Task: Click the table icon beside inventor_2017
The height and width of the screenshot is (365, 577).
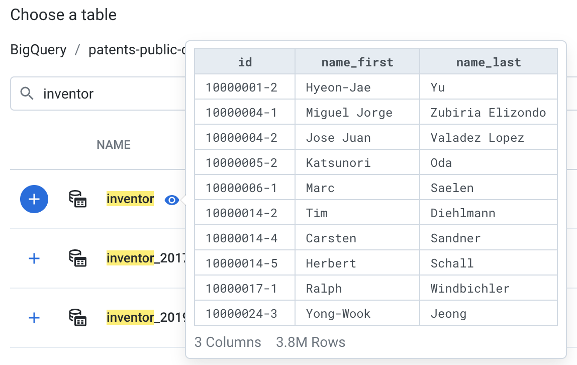Action: click(77, 258)
